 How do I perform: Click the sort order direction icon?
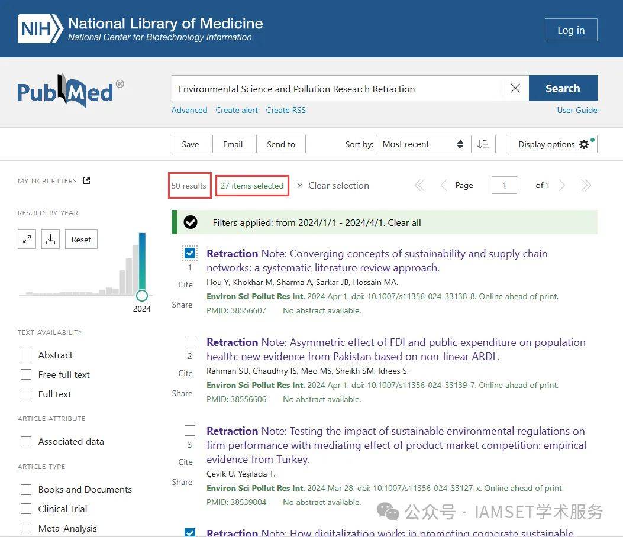pyautogui.click(x=483, y=144)
